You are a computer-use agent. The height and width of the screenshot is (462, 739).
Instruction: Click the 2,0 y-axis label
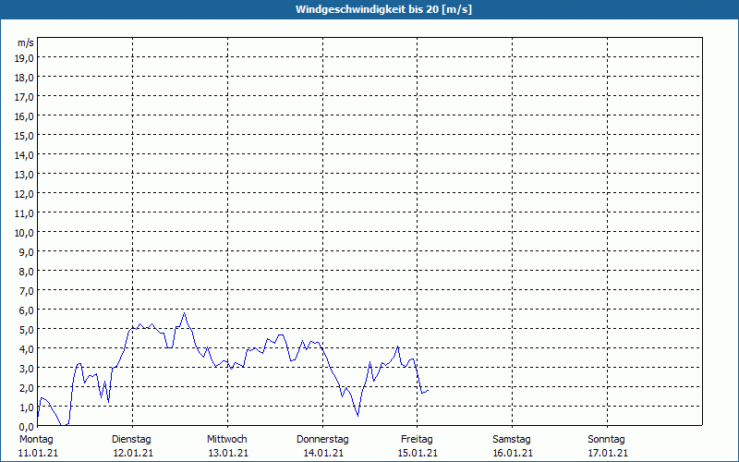pos(27,388)
